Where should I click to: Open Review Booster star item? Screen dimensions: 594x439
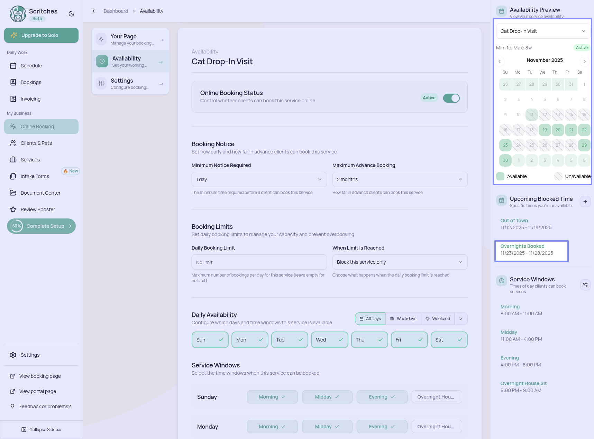38,209
